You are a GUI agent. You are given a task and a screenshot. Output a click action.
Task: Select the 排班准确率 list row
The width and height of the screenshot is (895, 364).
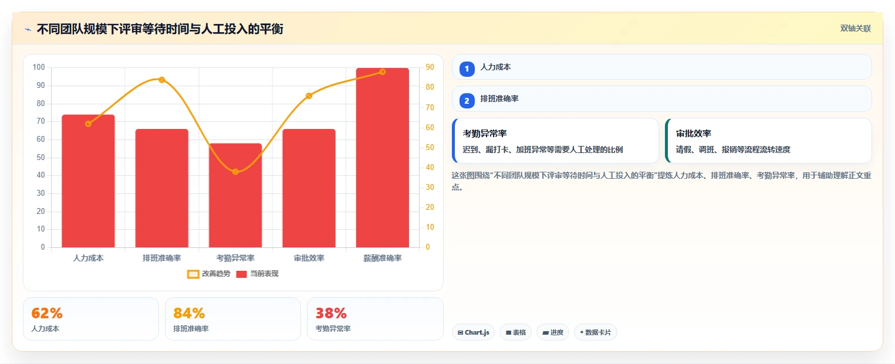point(662,98)
